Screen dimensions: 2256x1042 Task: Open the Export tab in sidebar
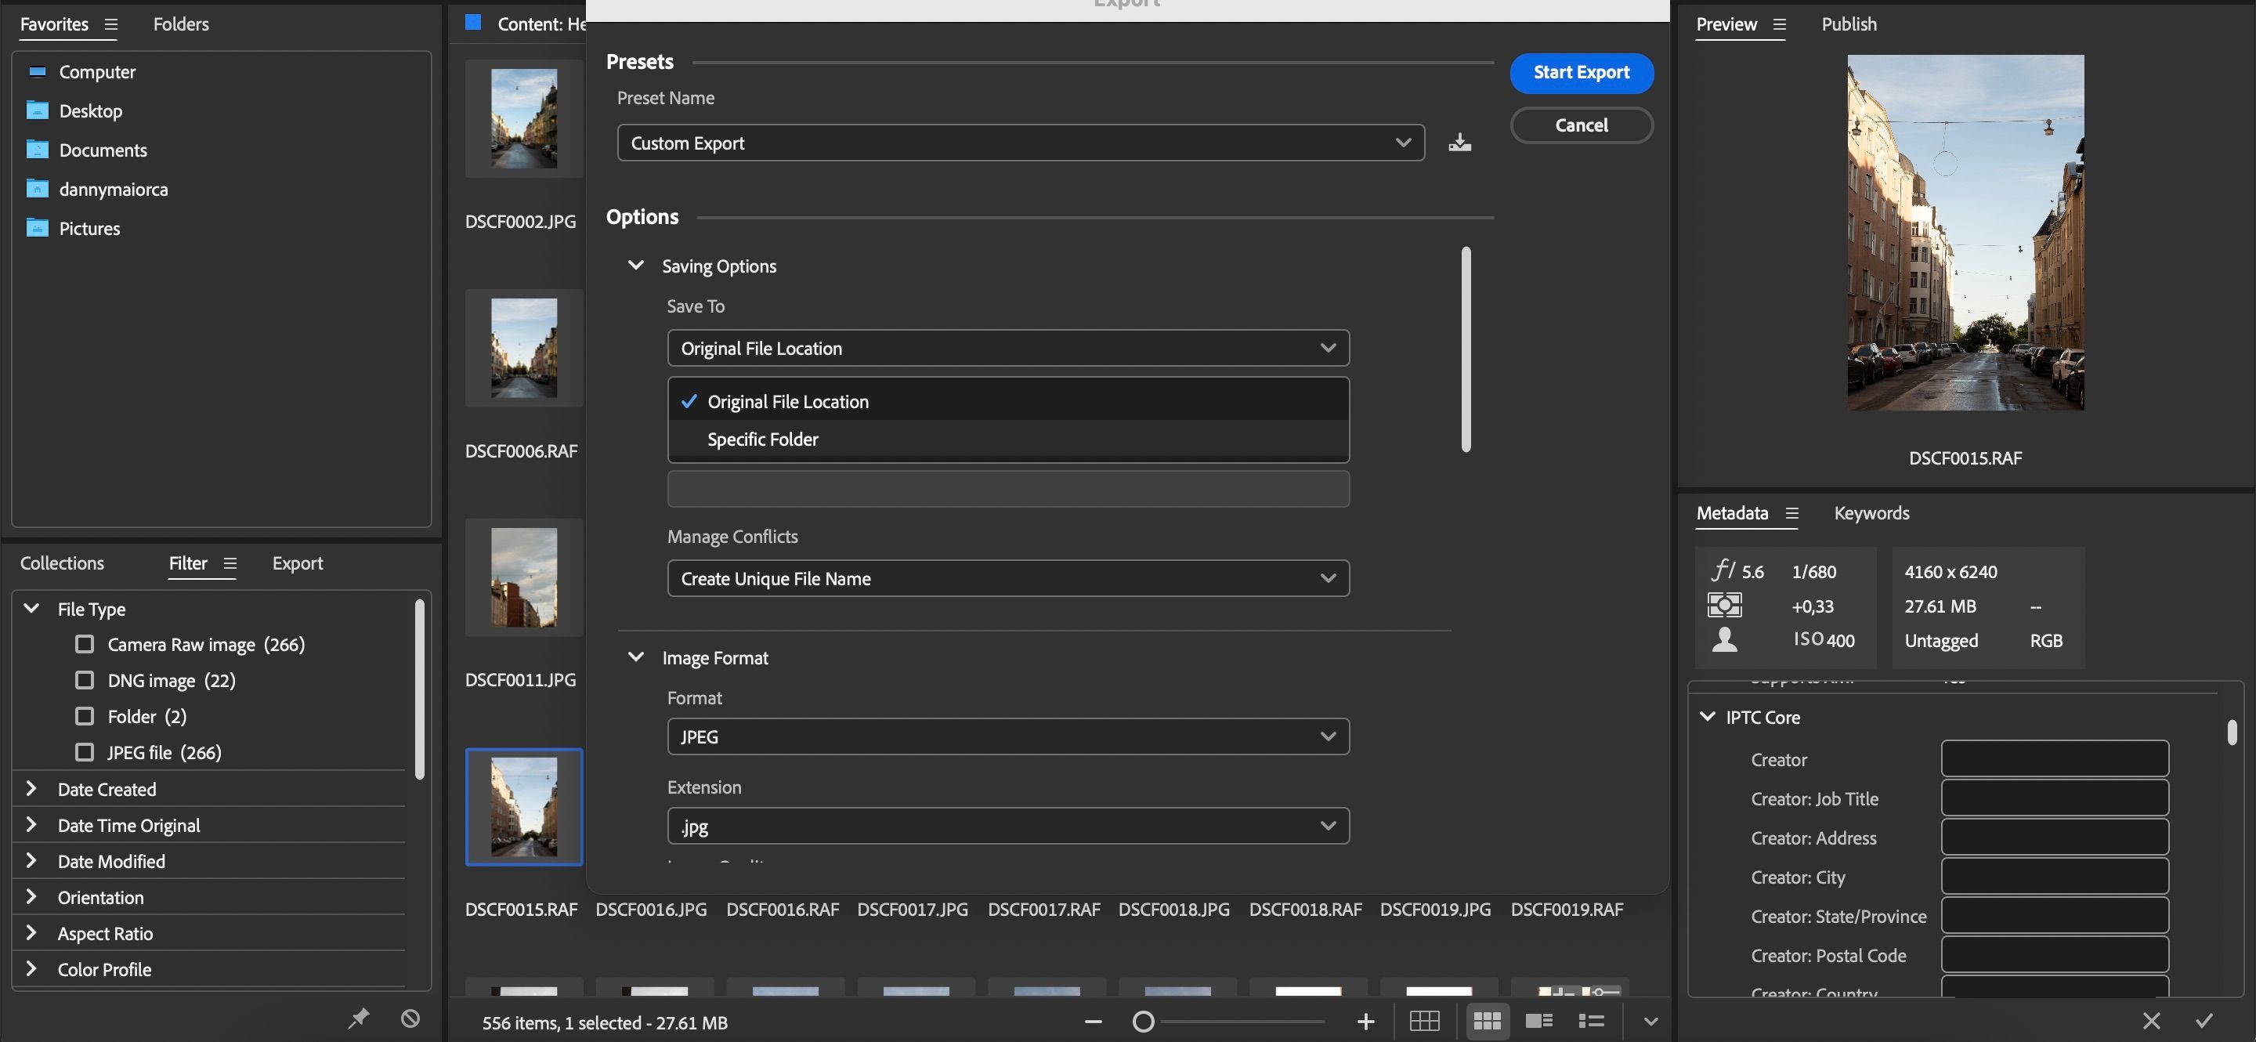(x=298, y=563)
